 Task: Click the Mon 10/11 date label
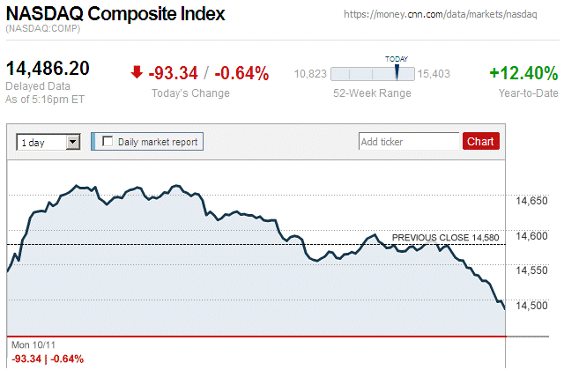click(x=32, y=344)
